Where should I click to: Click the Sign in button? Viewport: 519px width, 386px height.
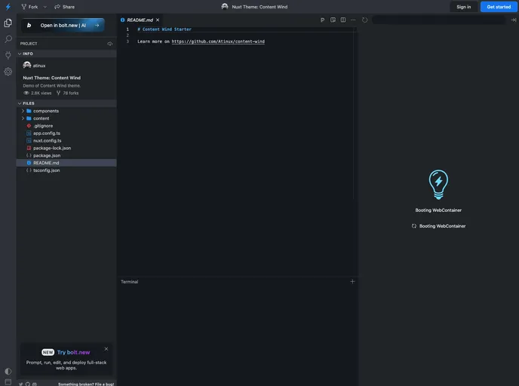pos(463,7)
